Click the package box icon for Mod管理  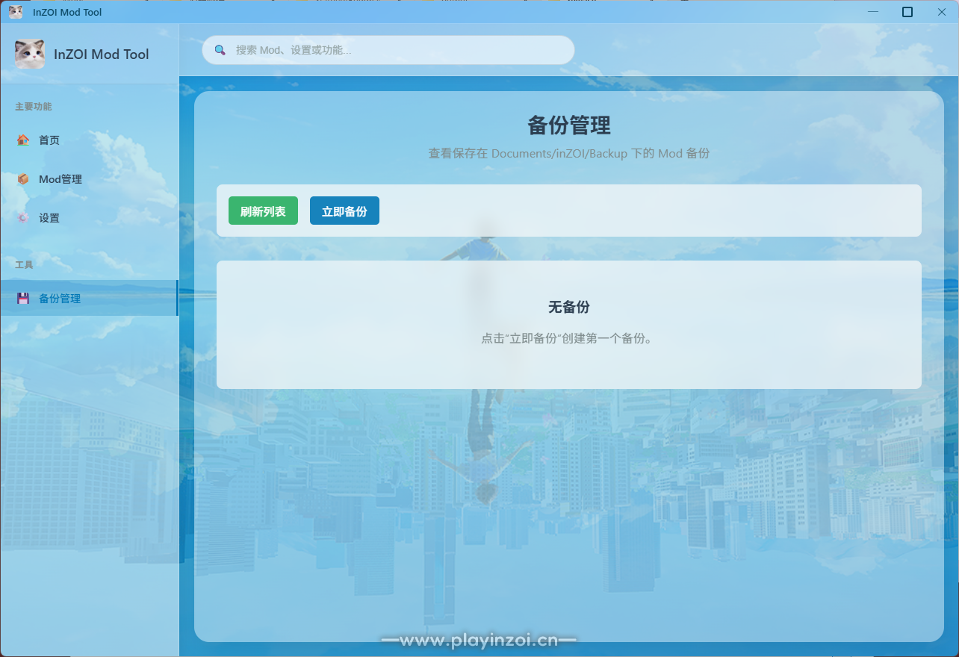click(x=23, y=179)
